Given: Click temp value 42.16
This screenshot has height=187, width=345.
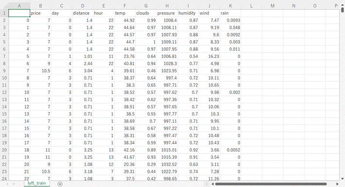Looking at the screenshot, I should [x=125, y=150].
